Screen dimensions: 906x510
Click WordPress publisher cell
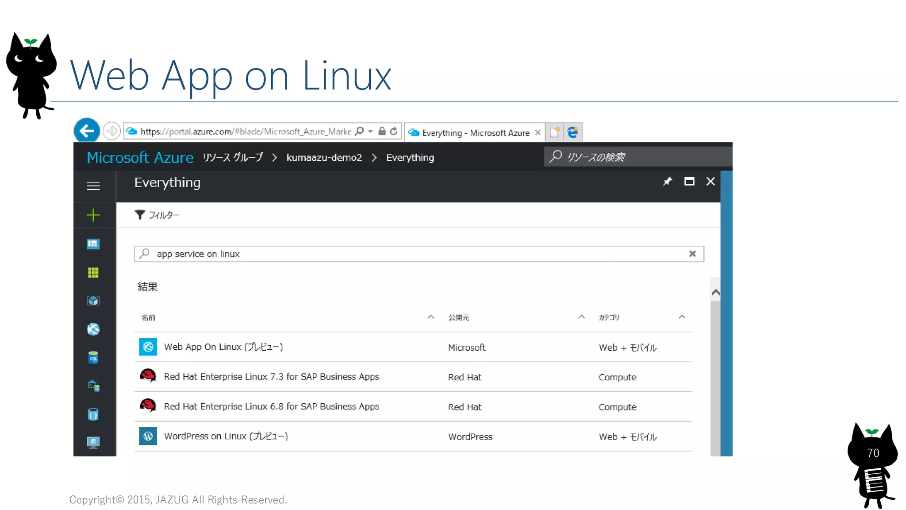(x=470, y=437)
